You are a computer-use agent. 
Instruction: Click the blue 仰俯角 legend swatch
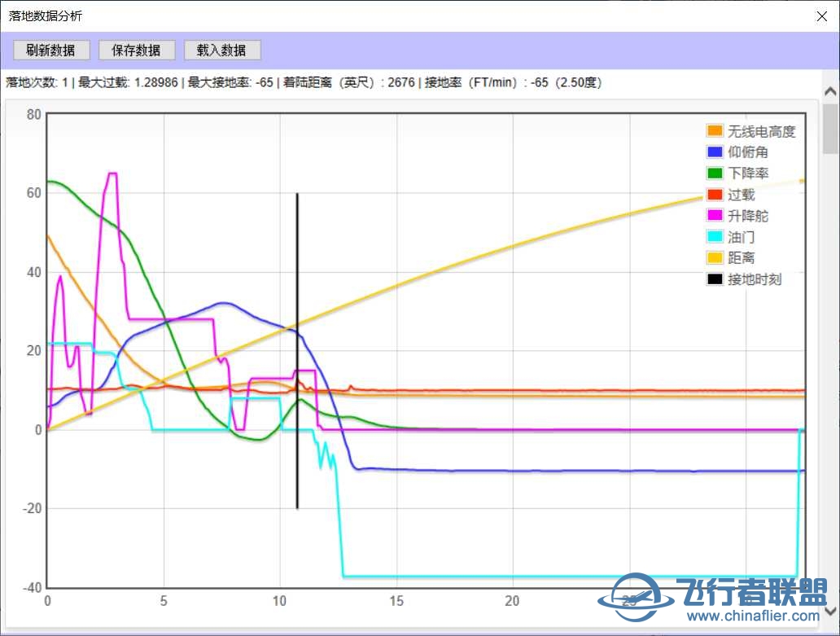tap(715, 151)
